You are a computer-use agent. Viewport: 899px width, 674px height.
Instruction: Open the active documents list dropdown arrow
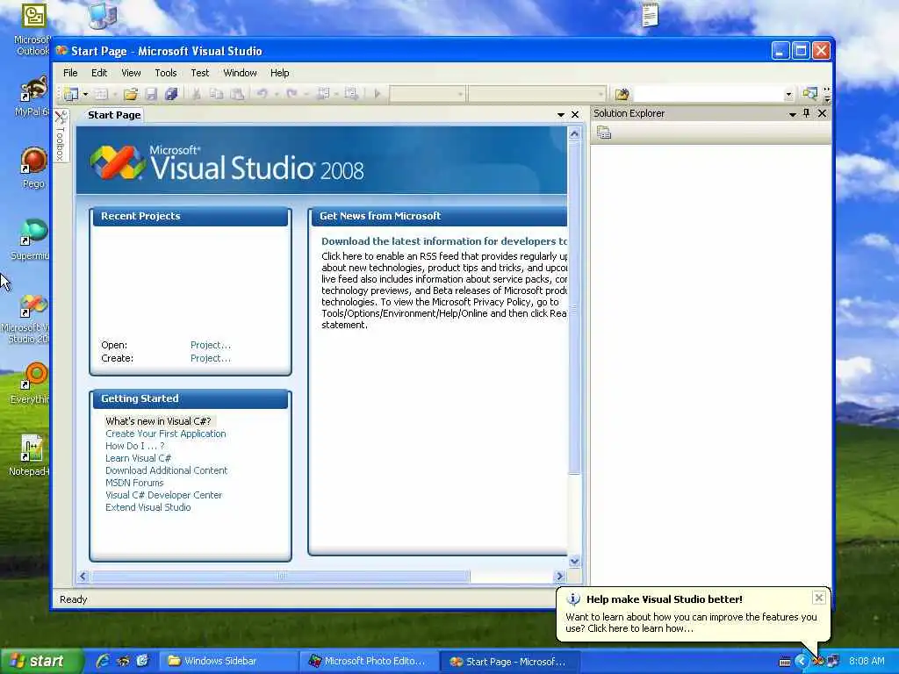tap(561, 115)
